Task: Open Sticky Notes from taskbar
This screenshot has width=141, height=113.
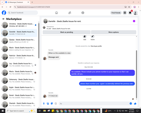Action: (x=53, y=111)
